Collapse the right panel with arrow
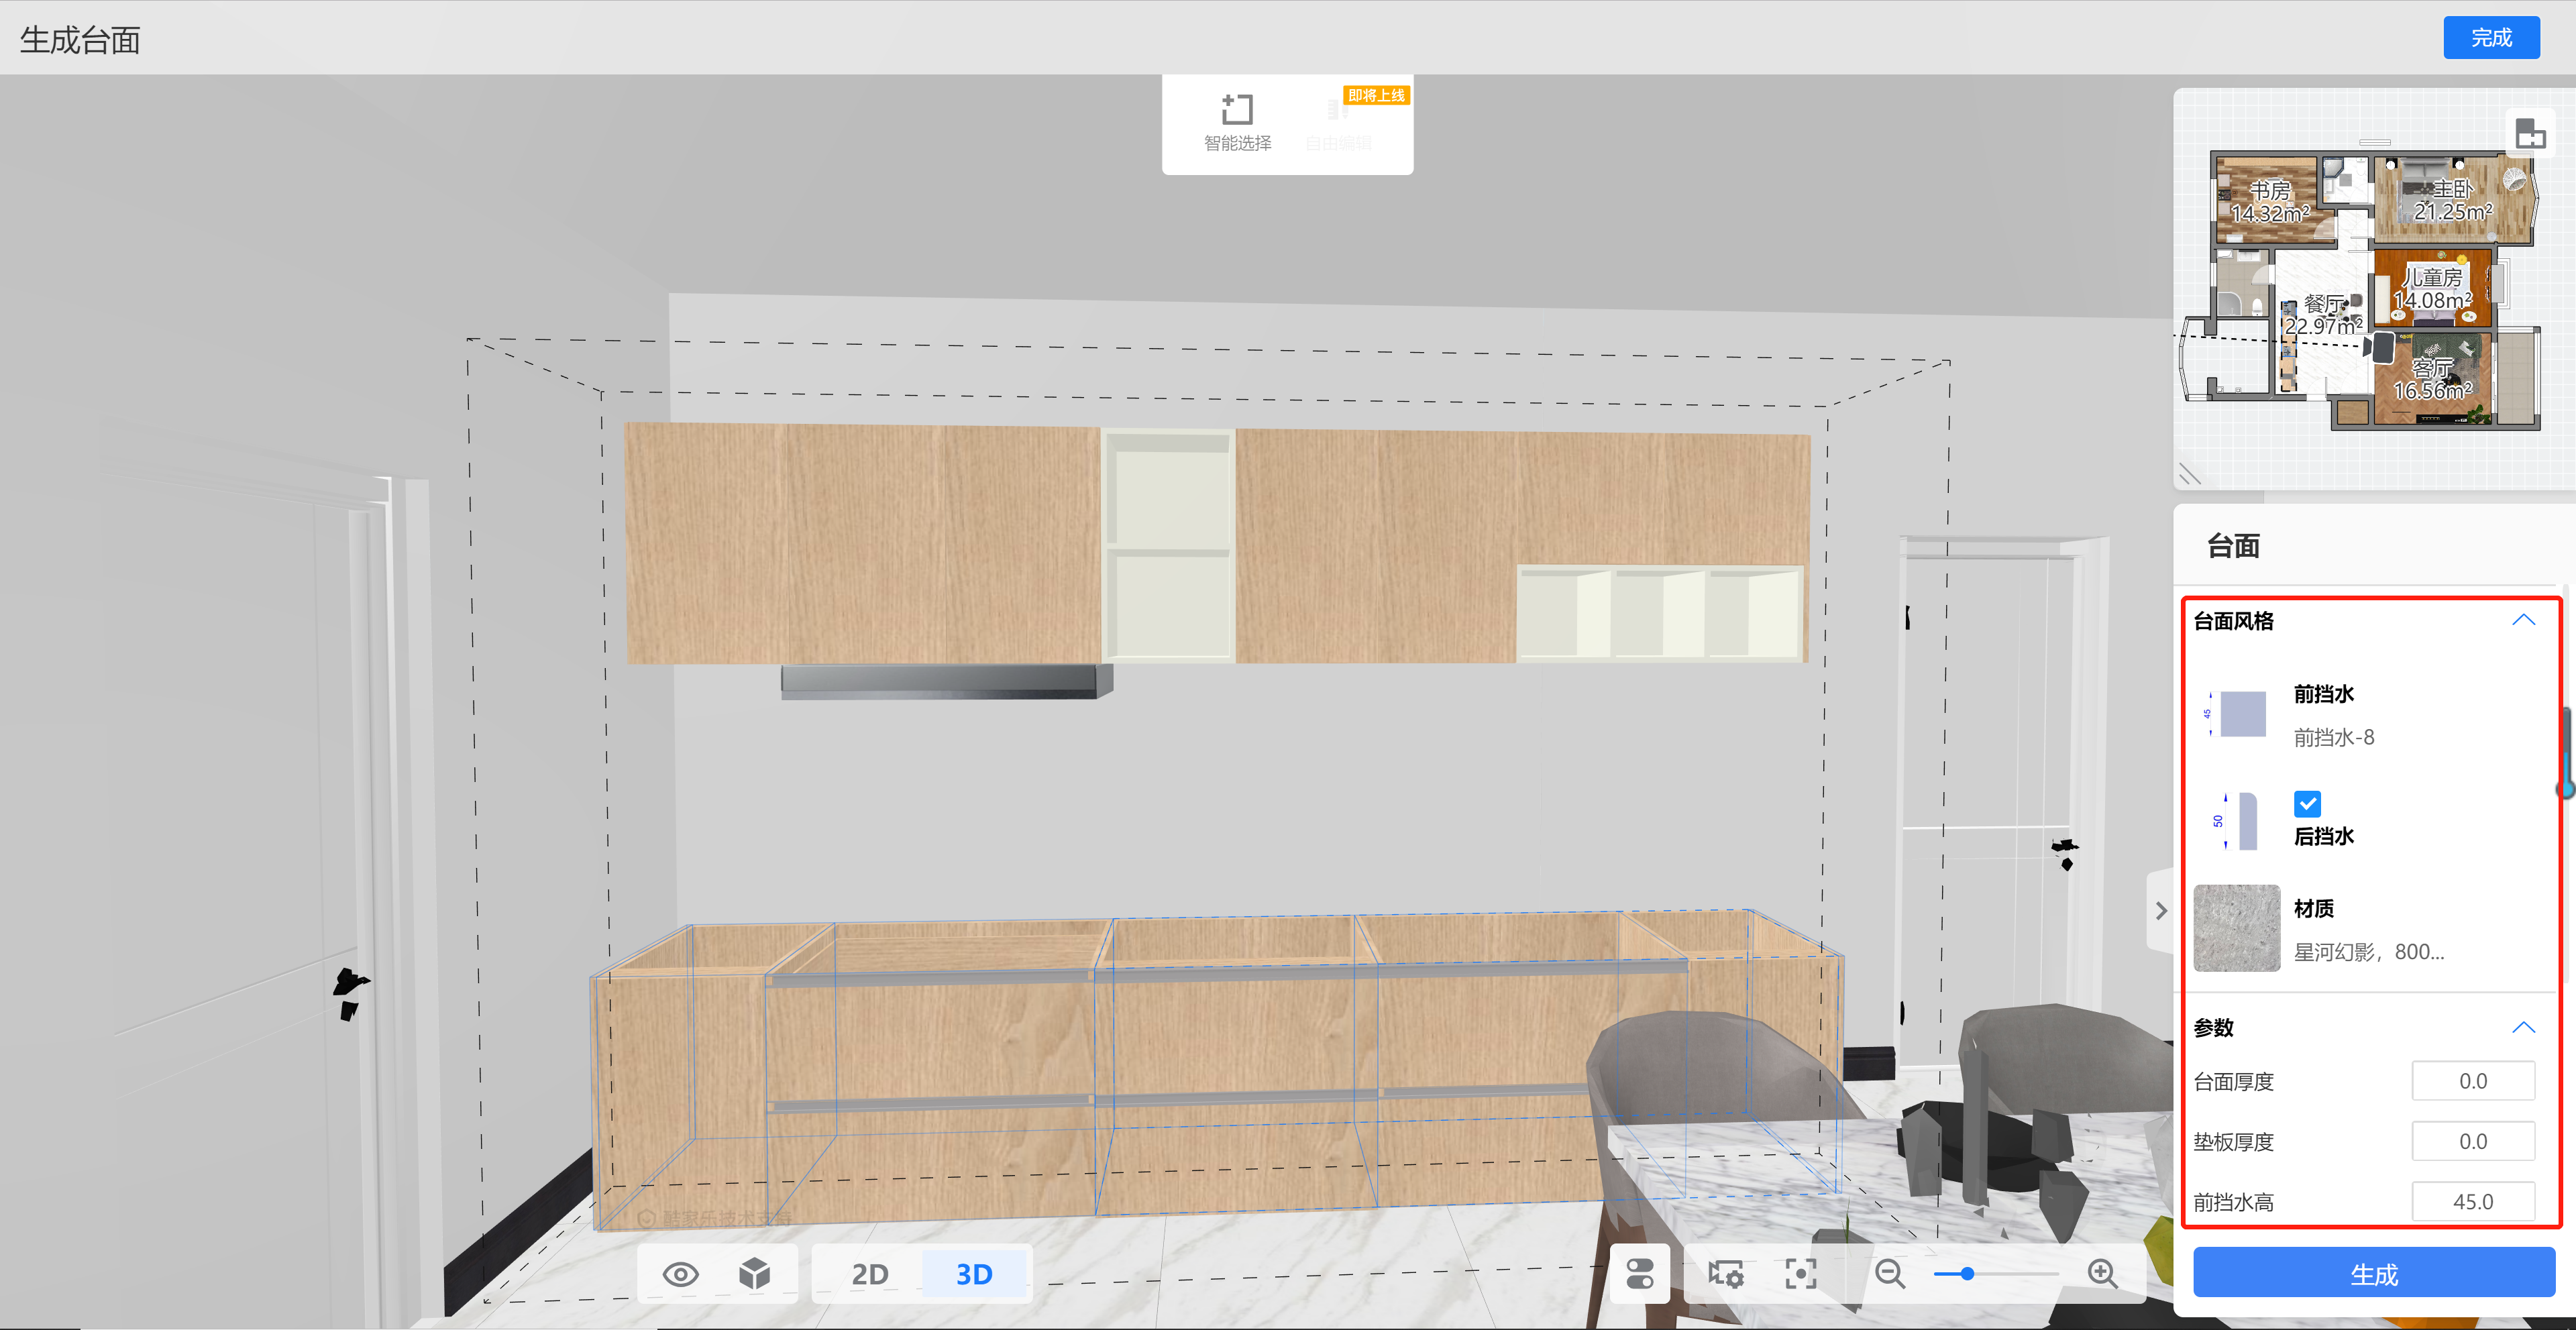The image size is (2576, 1330). click(x=2161, y=910)
